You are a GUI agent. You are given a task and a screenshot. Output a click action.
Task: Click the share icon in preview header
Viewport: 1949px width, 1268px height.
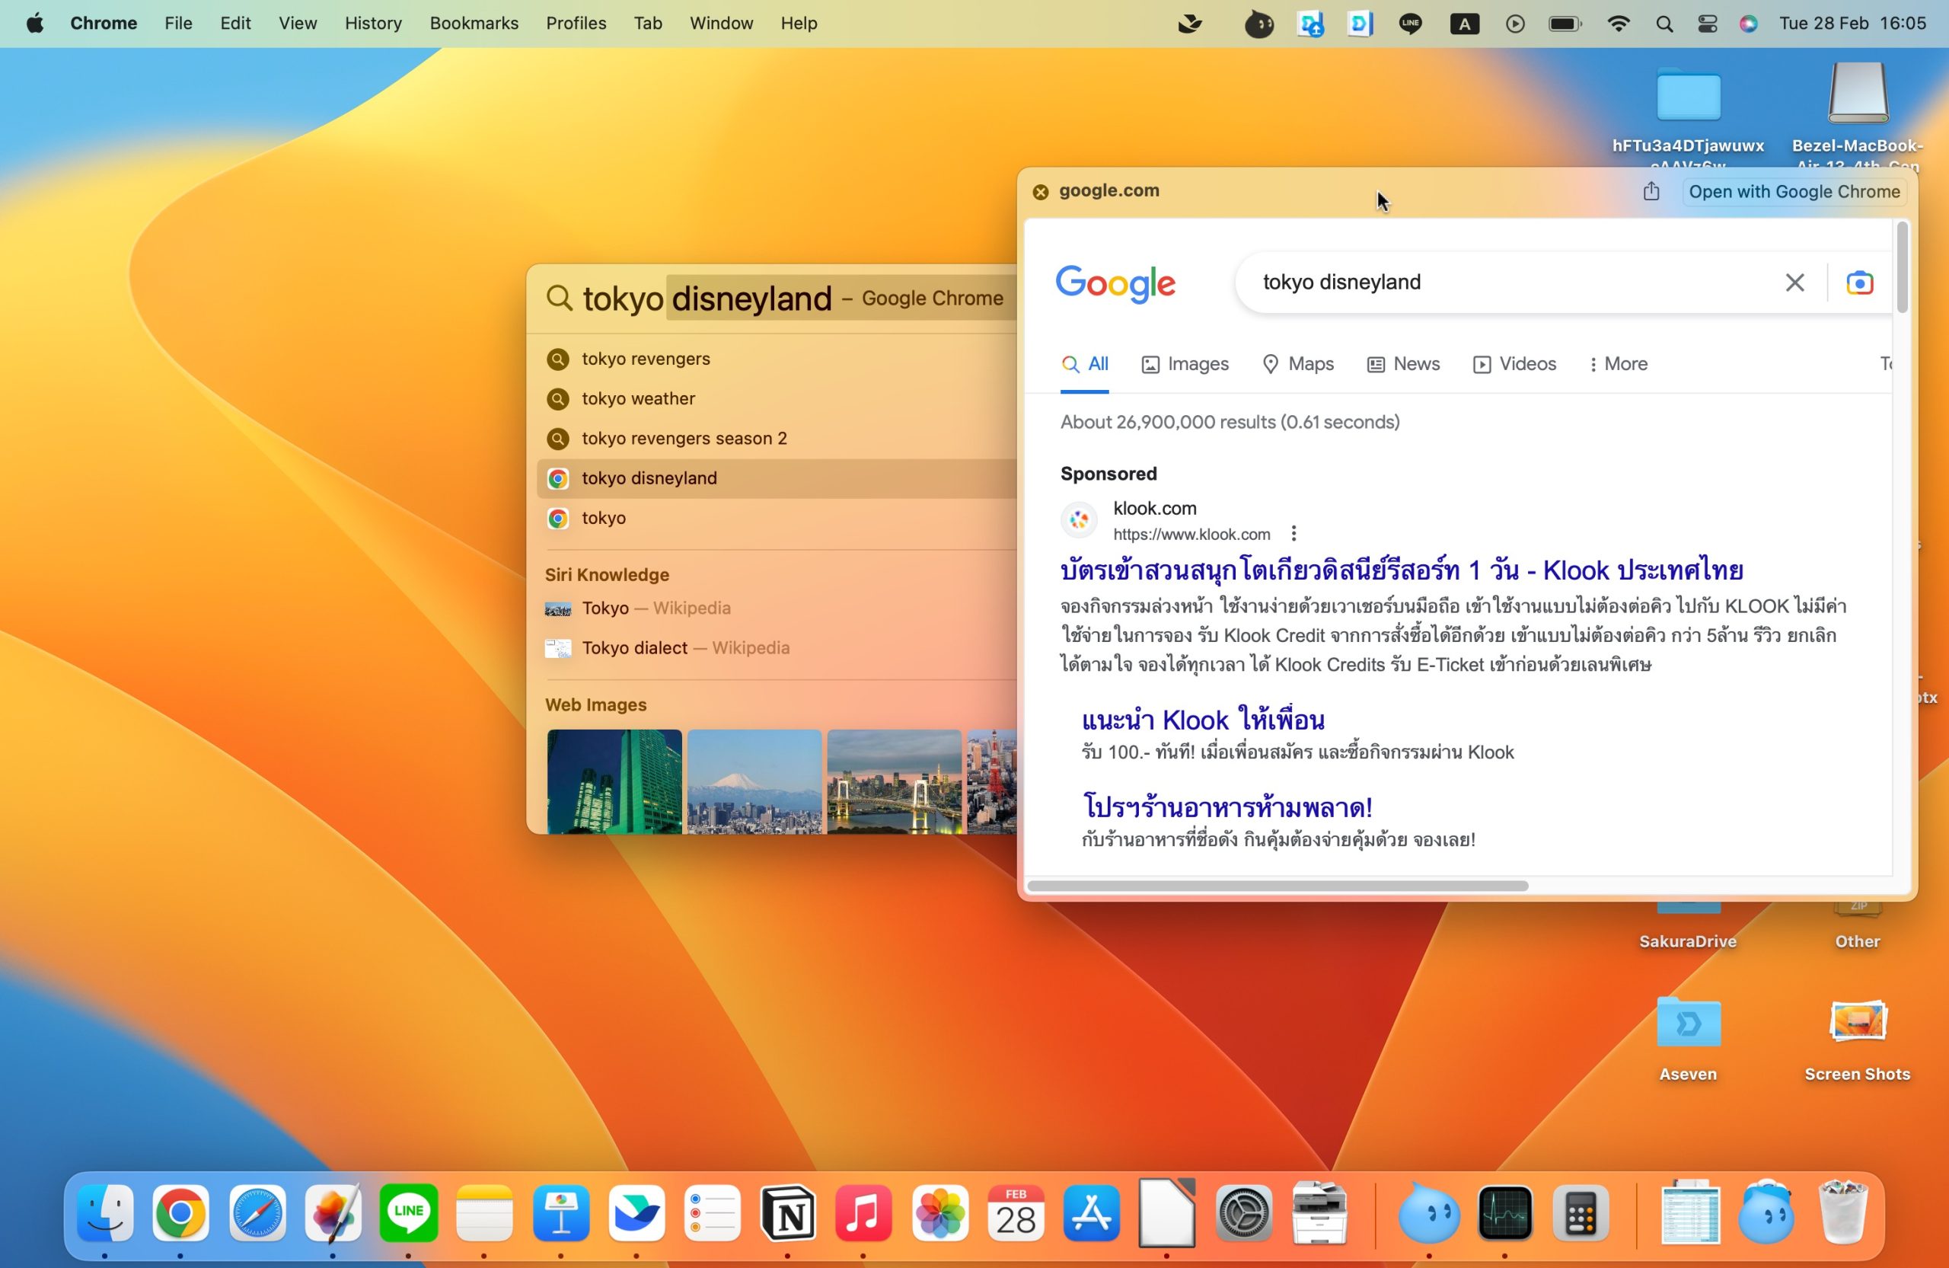pyautogui.click(x=1651, y=192)
